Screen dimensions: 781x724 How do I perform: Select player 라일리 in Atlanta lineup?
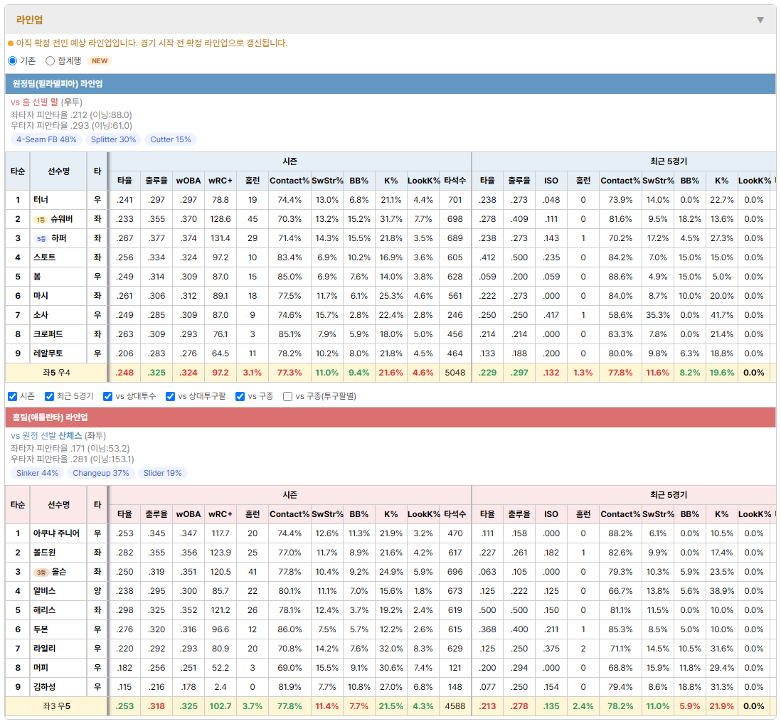tap(44, 649)
